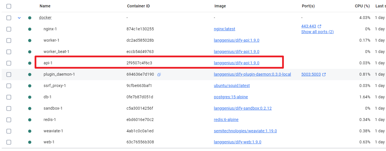This screenshot has width=386, height=151.
Task: Open the postgres:15-alpine image link
Action: [231, 97]
